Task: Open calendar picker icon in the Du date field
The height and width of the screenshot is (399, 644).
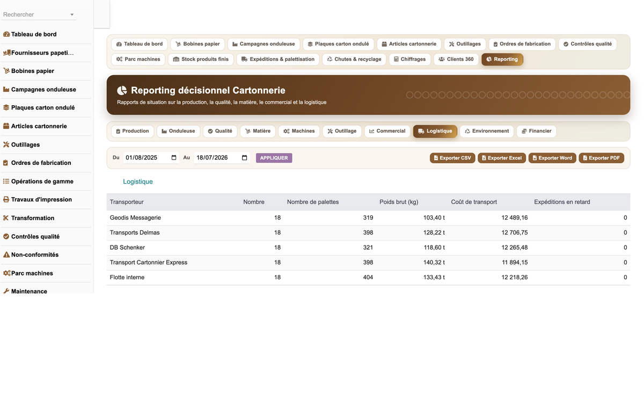Action: pyautogui.click(x=174, y=158)
